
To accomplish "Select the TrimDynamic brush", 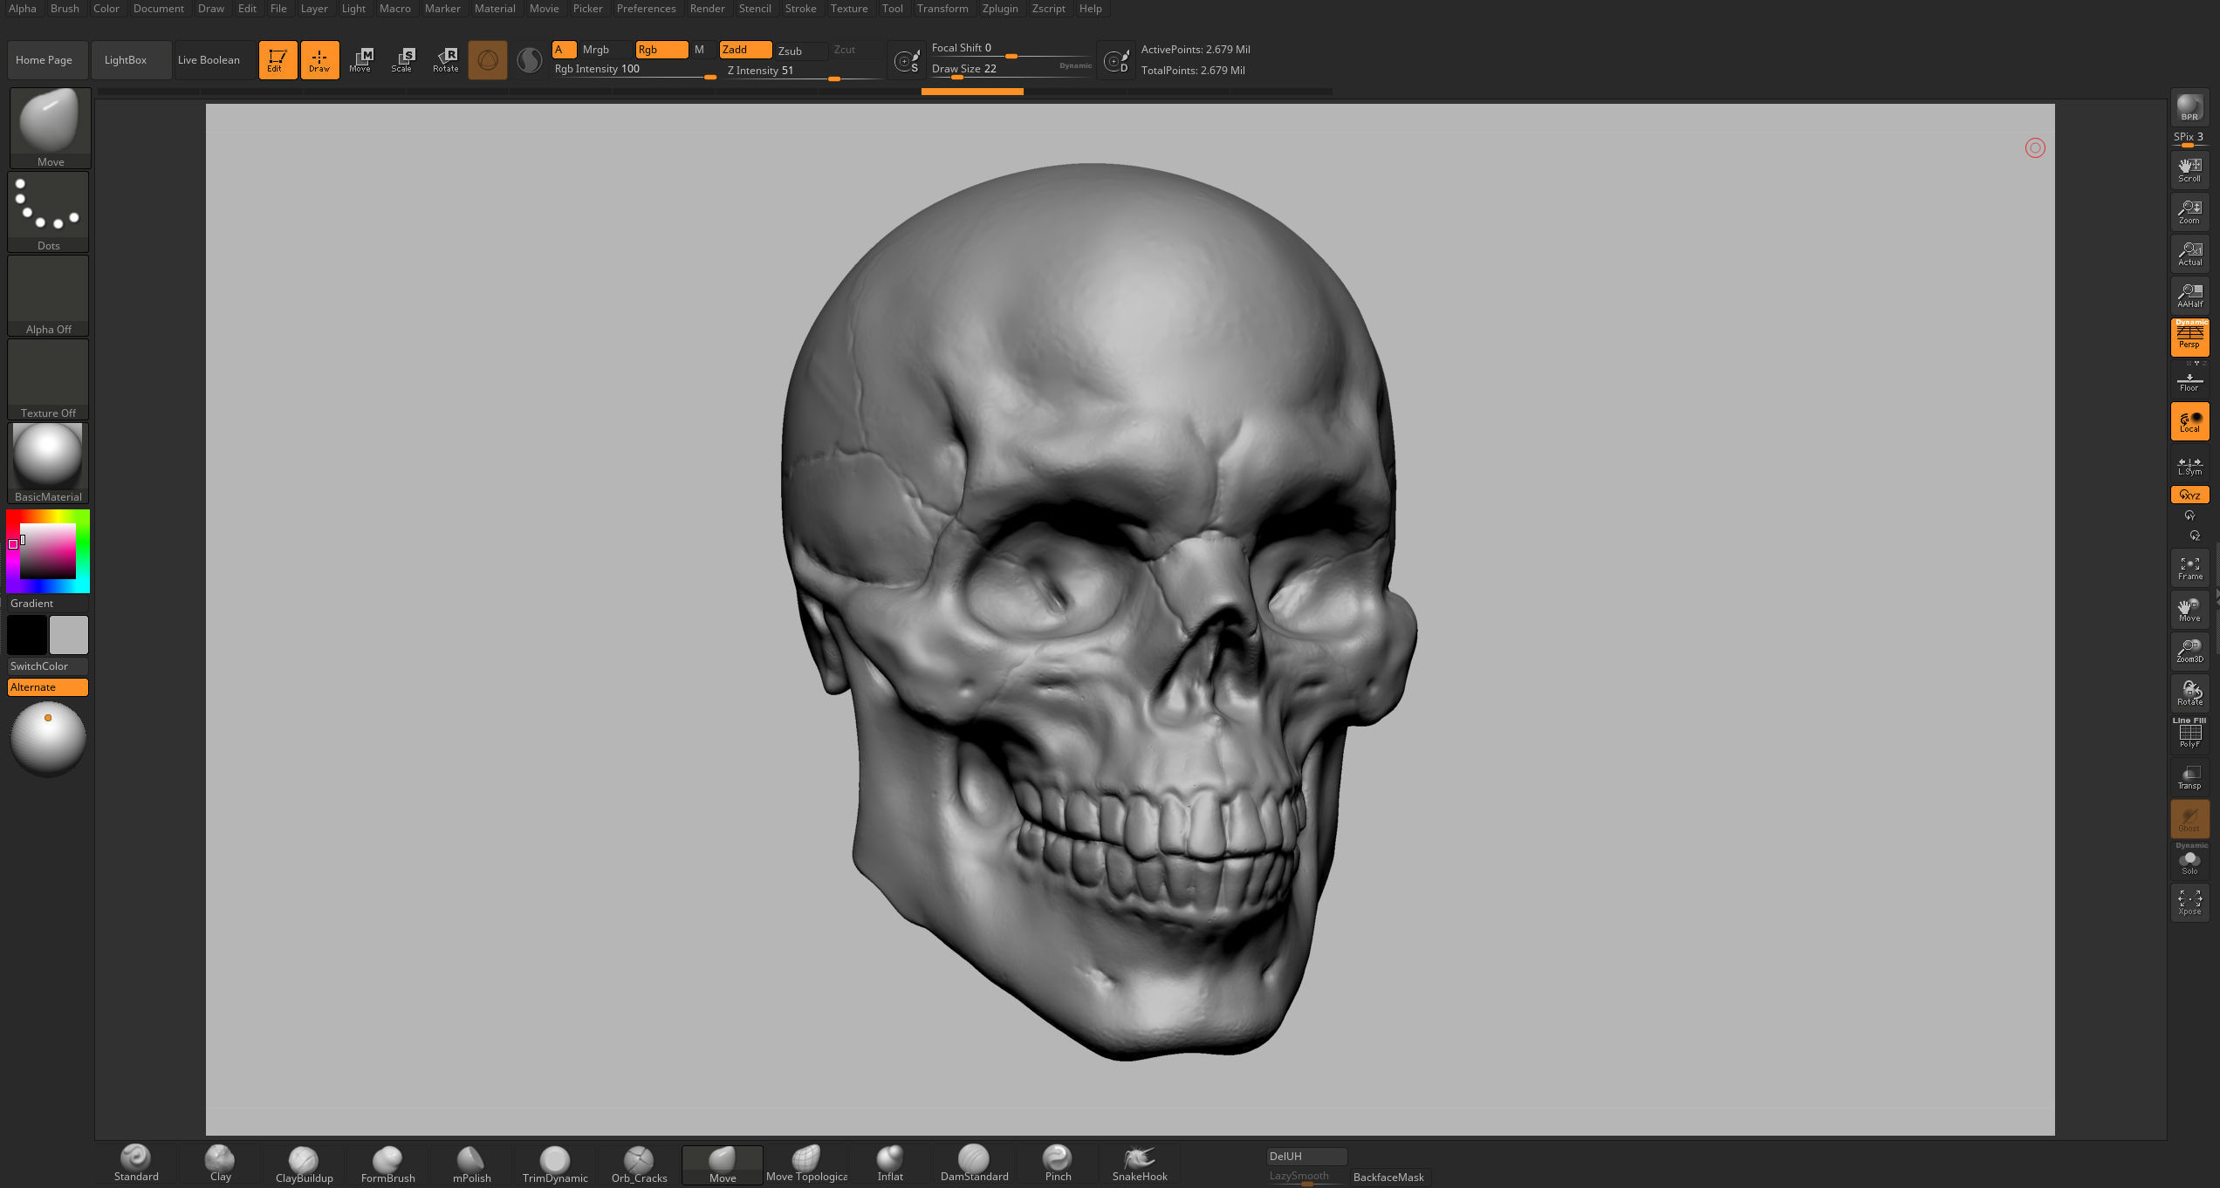I will coord(554,1162).
